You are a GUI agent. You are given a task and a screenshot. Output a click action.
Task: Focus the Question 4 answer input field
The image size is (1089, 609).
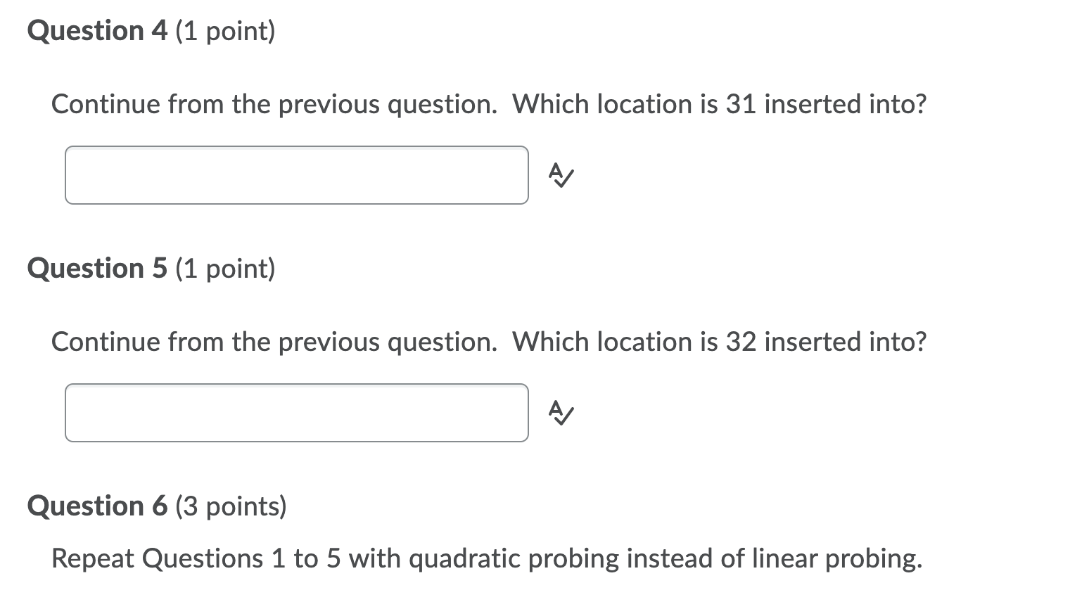[297, 175]
